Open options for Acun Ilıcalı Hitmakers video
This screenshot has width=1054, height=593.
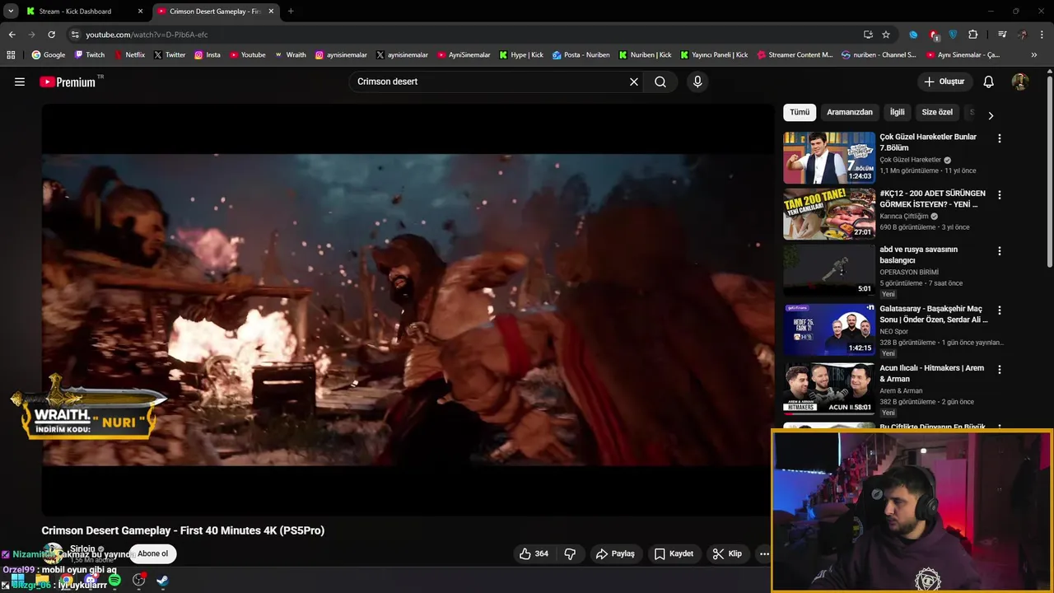[1000, 370]
